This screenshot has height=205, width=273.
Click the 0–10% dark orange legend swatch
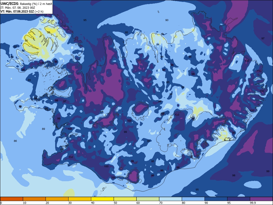[x=11, y=199]
